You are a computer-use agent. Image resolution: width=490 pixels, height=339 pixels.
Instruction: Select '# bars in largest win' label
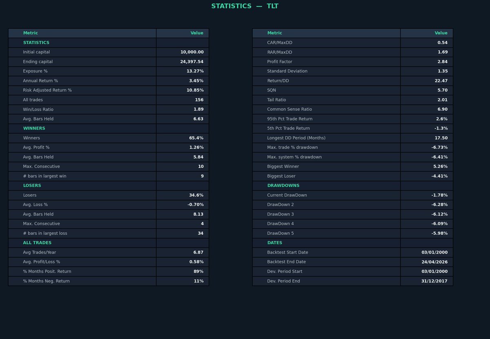tap(45, 176)
